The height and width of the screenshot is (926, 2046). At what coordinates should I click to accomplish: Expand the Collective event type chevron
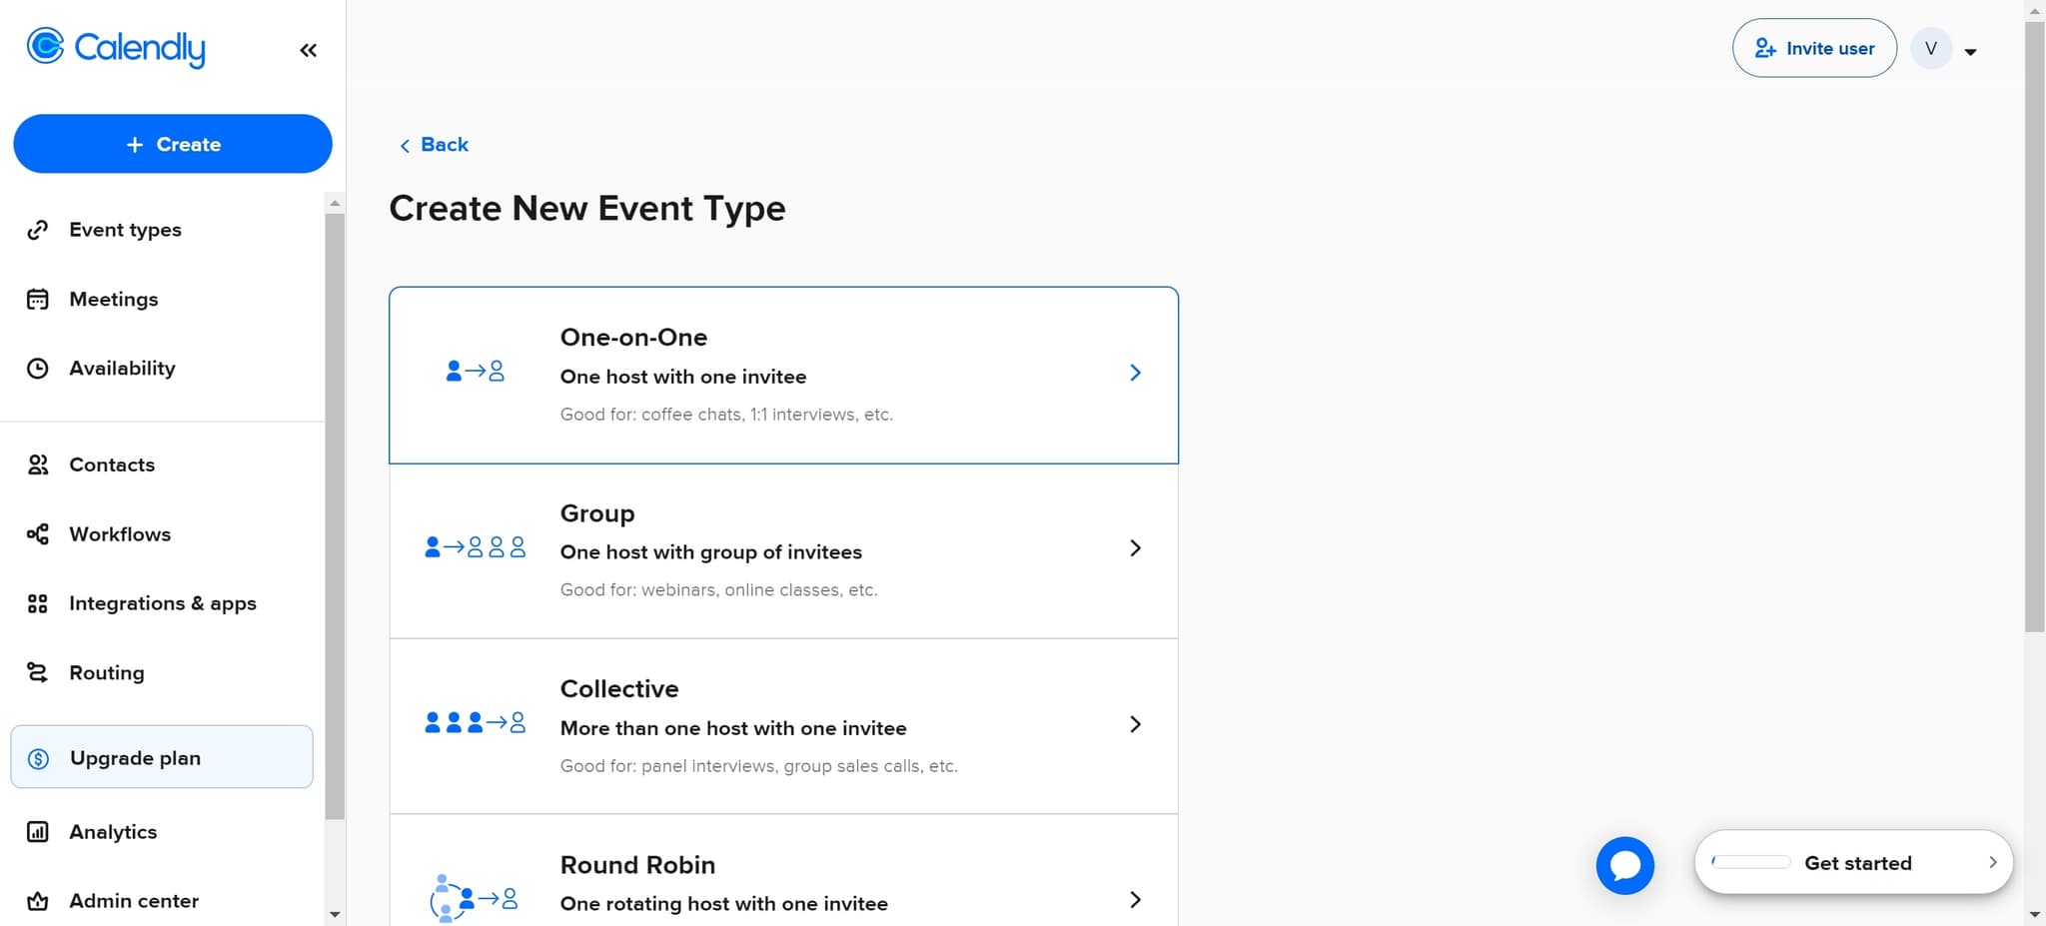coord(1135,724)
